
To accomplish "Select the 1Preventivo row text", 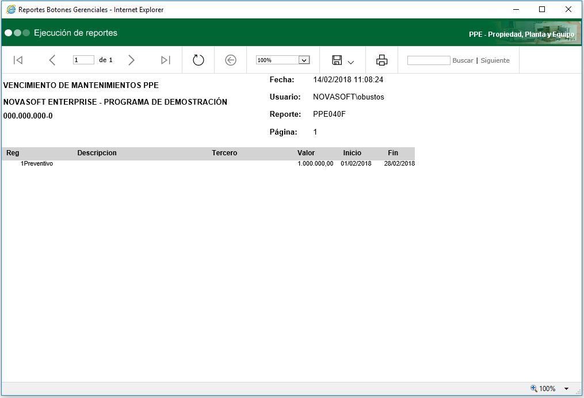I will click(36, 163).
